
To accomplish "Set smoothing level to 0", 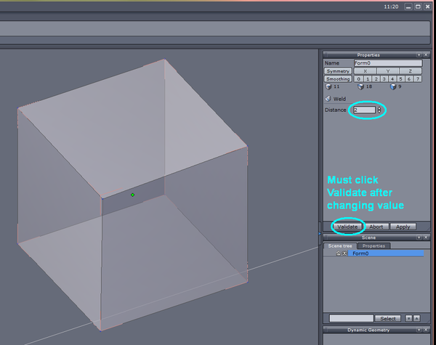I will click(359, 79).
